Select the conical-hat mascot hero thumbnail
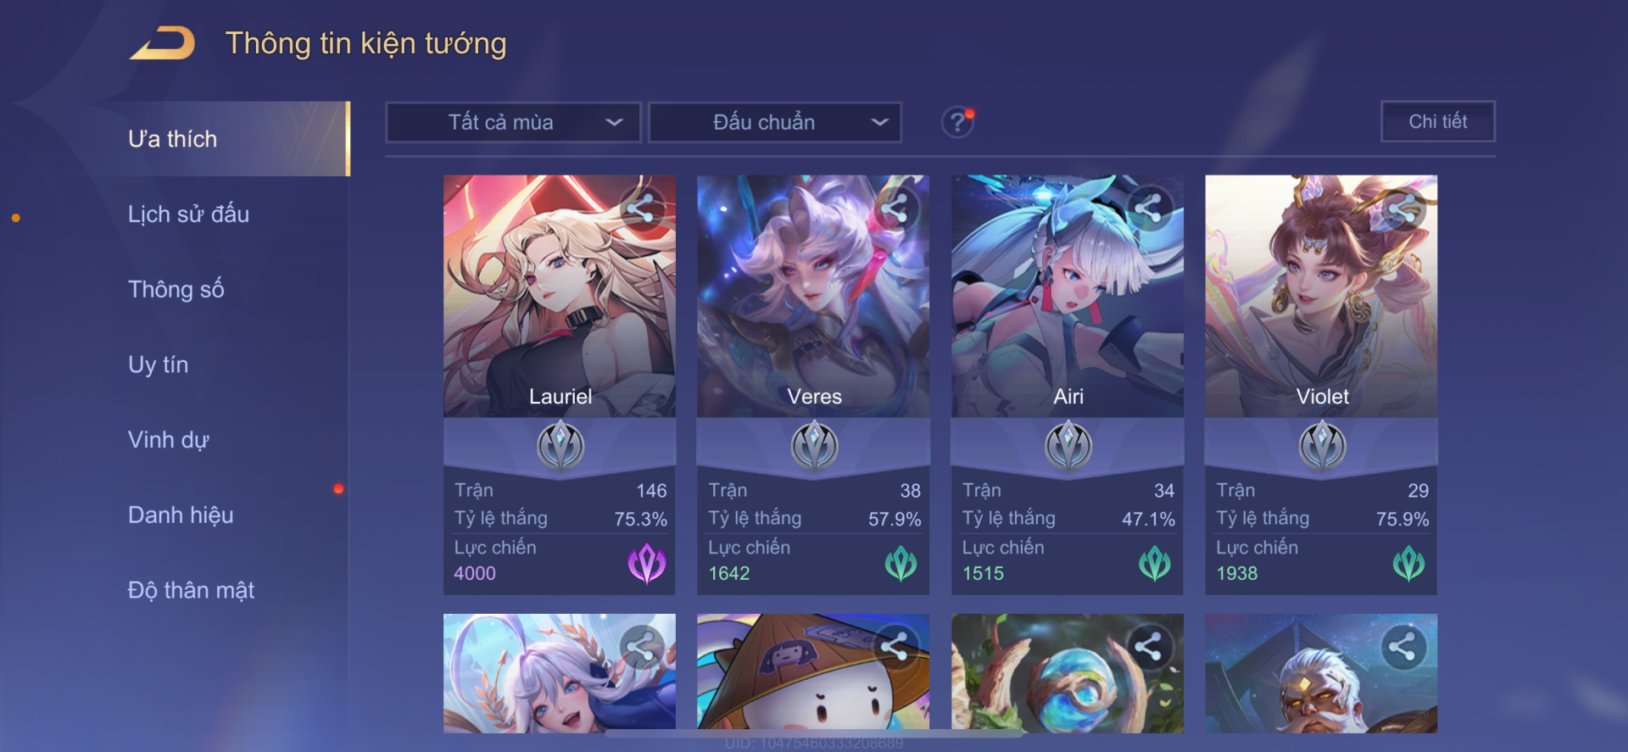The image size is (1628, 752). click(813, 672)
